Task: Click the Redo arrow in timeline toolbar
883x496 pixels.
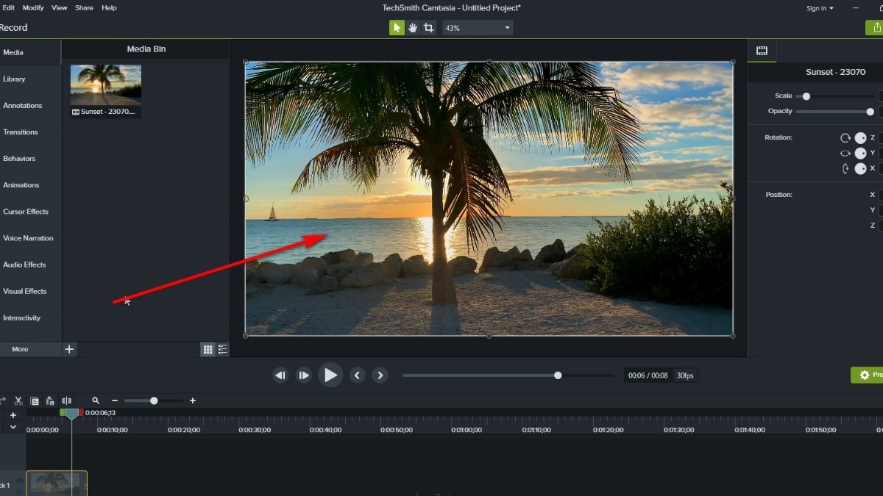Action: tap(3, 400)
